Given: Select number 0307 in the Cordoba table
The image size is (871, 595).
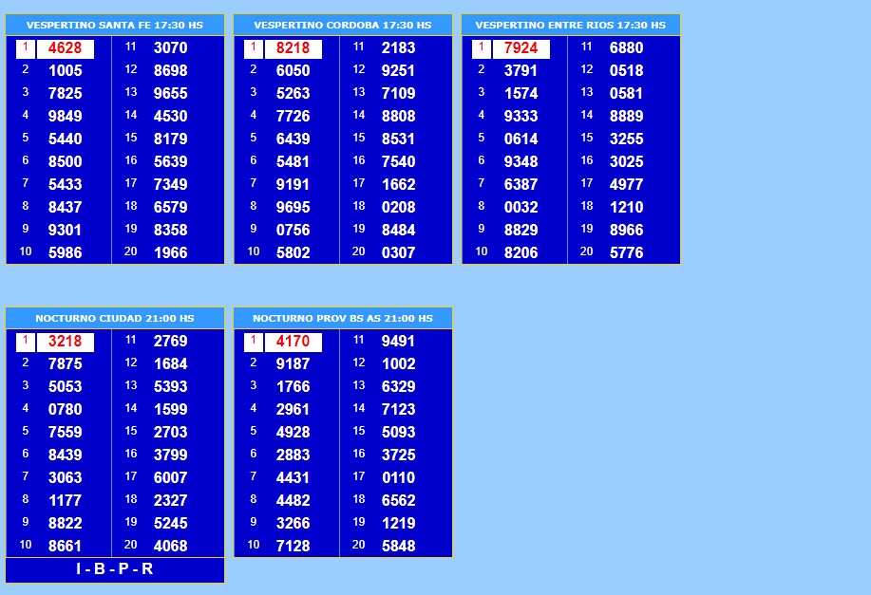Looking at the screenshot, I should (398, 253).
